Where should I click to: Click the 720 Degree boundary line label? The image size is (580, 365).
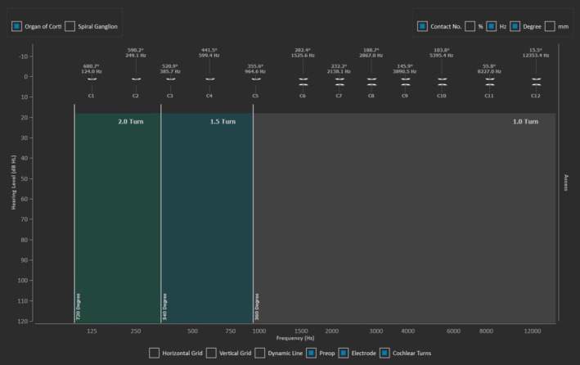point(78,307)
